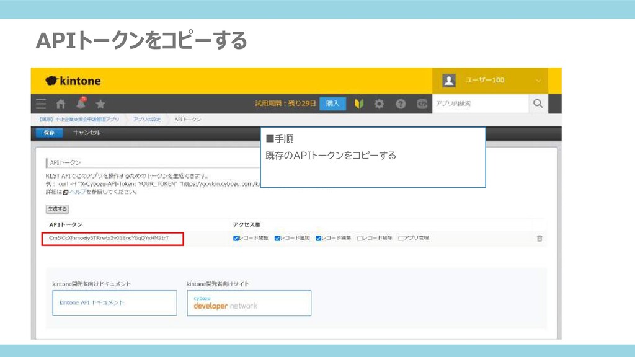The height and width of the screenshot is (357, 635).
Task: Click the search magnifier icon
Action: click(538, 104)
